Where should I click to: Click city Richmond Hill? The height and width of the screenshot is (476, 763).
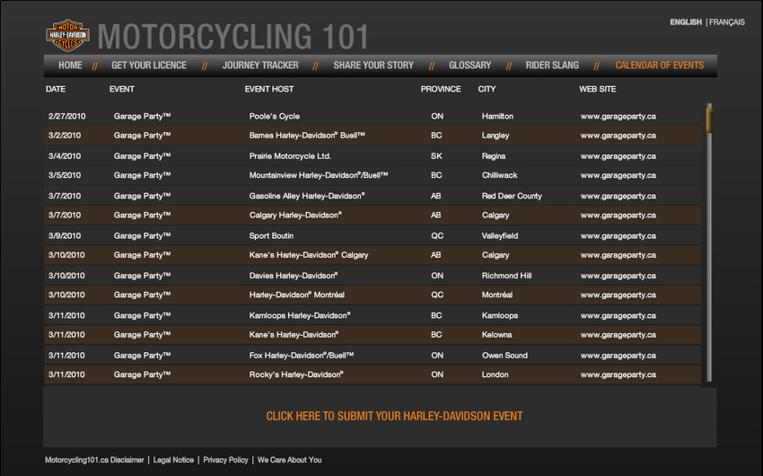point(506,276)
